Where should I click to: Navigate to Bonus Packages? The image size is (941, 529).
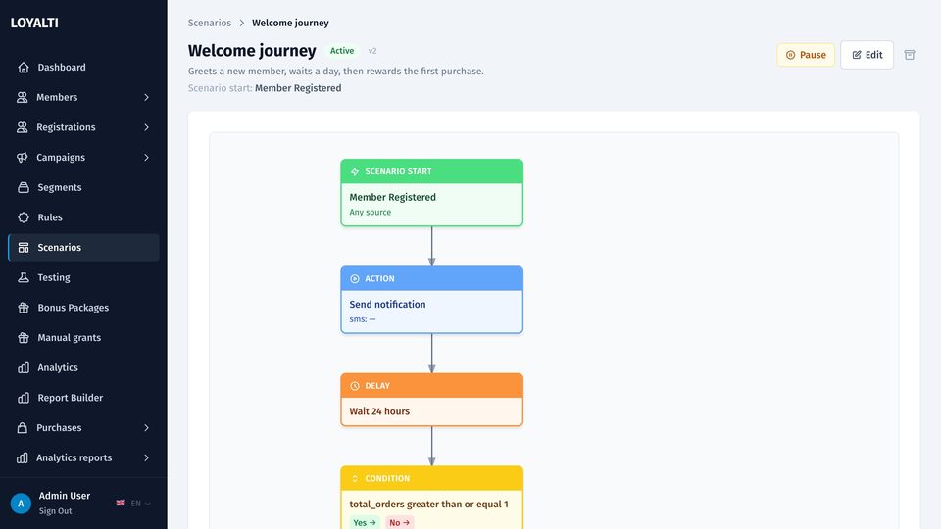click(x=83, y=307)
